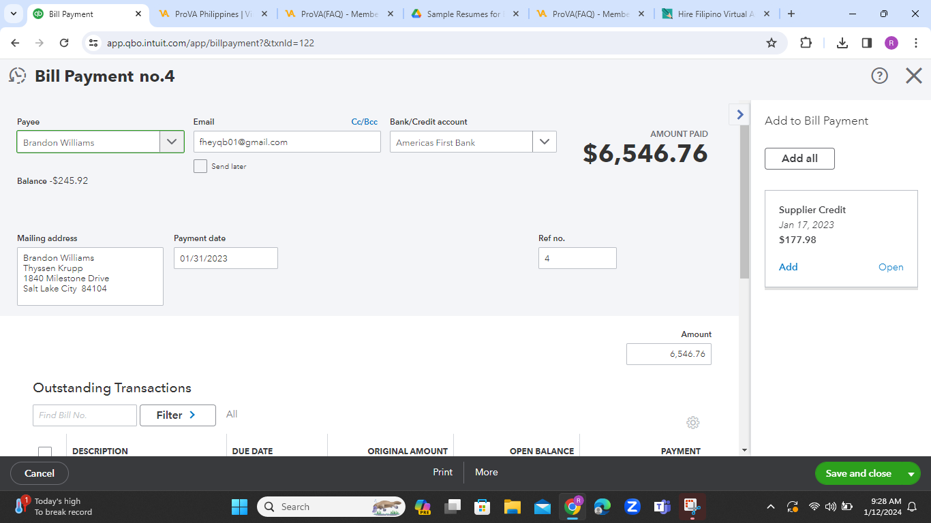Expand Bank/Credit account dropdown

pos(545,142)
